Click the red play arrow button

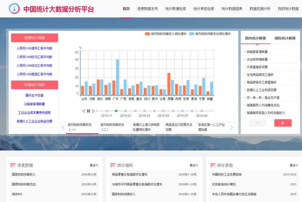[x=283, y=123]
